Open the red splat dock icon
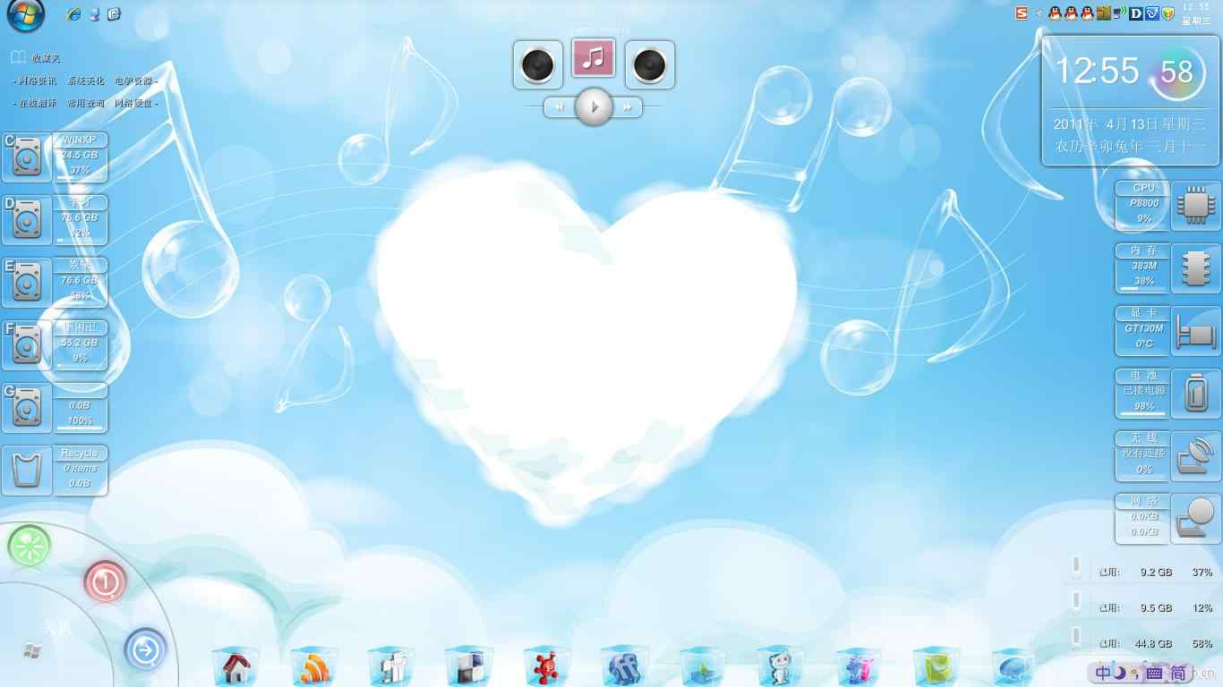Viewport: 1223px width, 687px height. coord(547,667)
